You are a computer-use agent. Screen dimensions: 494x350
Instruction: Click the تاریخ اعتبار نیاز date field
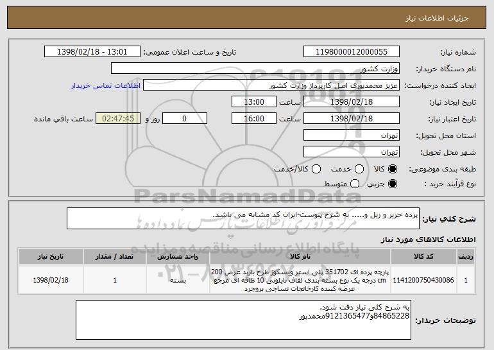[x=352, y=119]
